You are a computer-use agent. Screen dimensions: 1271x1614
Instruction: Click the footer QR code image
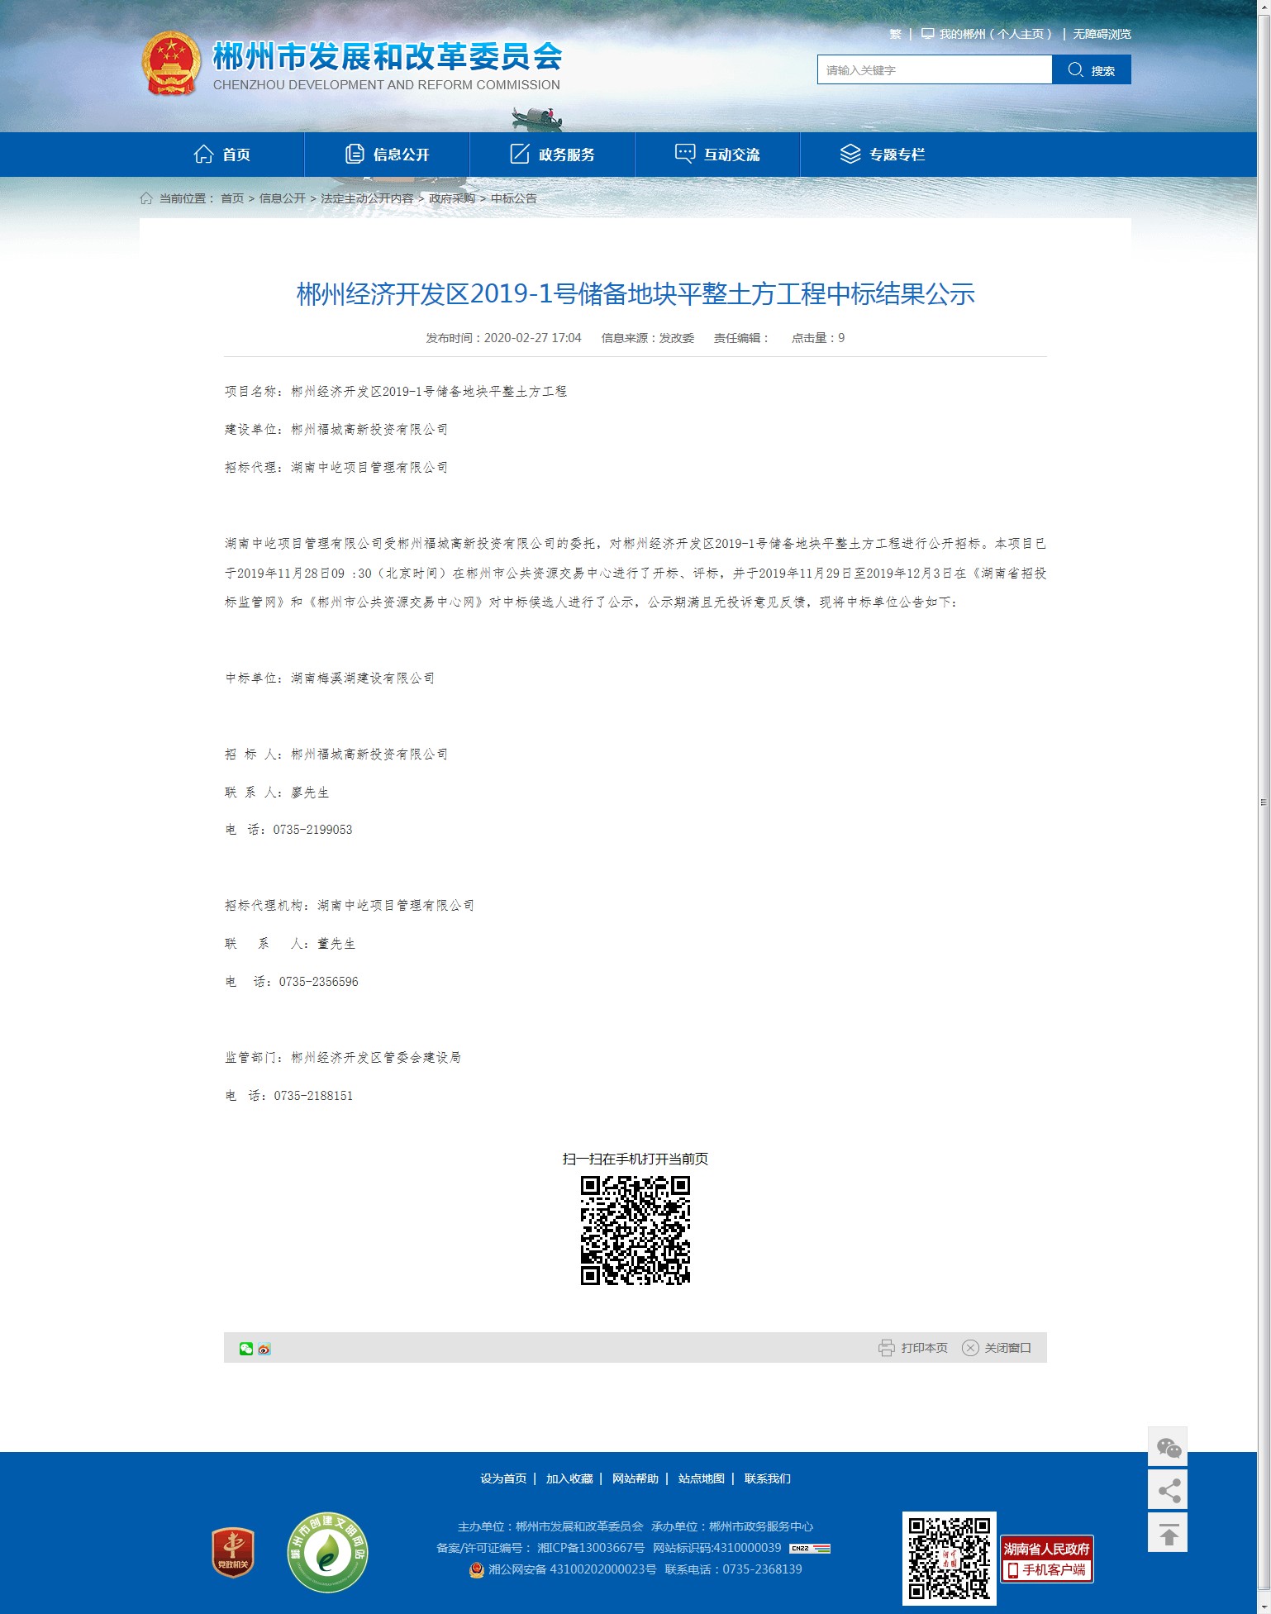[950, 1558]
